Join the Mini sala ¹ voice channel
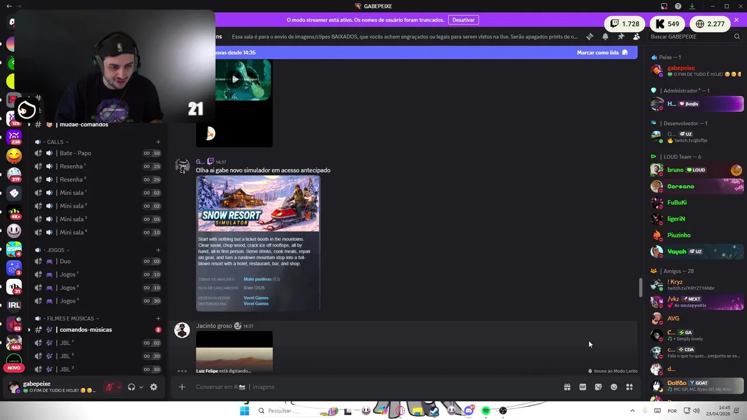The image size is (747, 420). 97,192
